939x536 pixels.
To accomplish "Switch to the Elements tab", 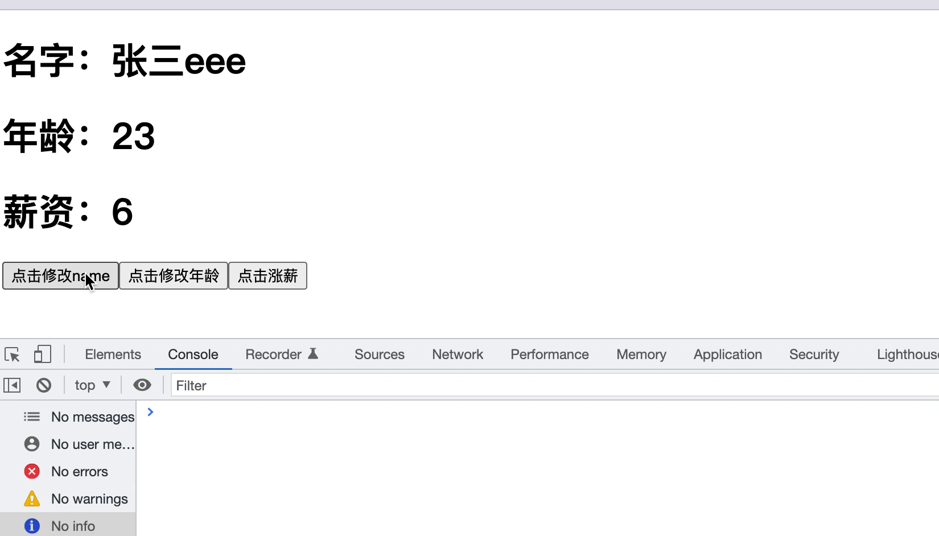I will click(112, 354).
